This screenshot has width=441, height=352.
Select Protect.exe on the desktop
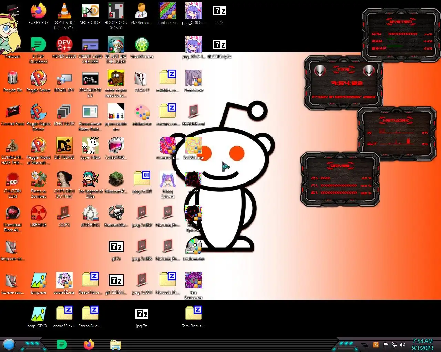194,81
